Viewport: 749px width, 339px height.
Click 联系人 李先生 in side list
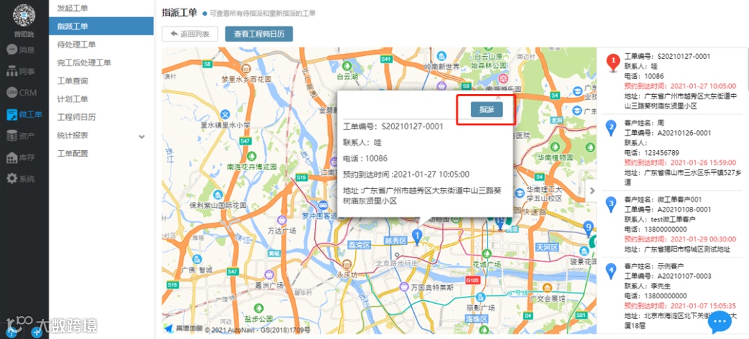click(648, 286)
